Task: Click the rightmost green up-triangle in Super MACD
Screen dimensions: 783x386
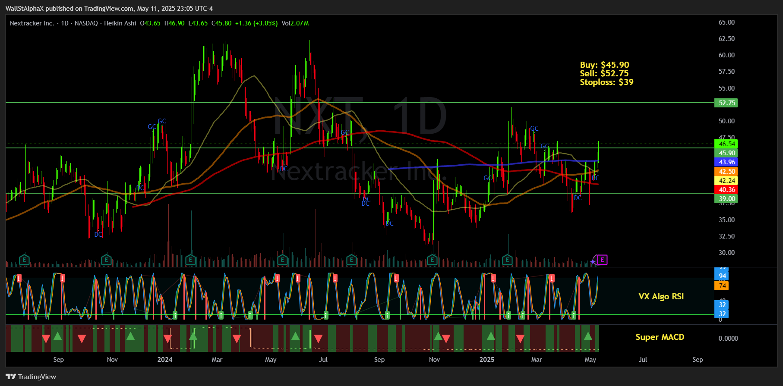Action: coord(587,336)
